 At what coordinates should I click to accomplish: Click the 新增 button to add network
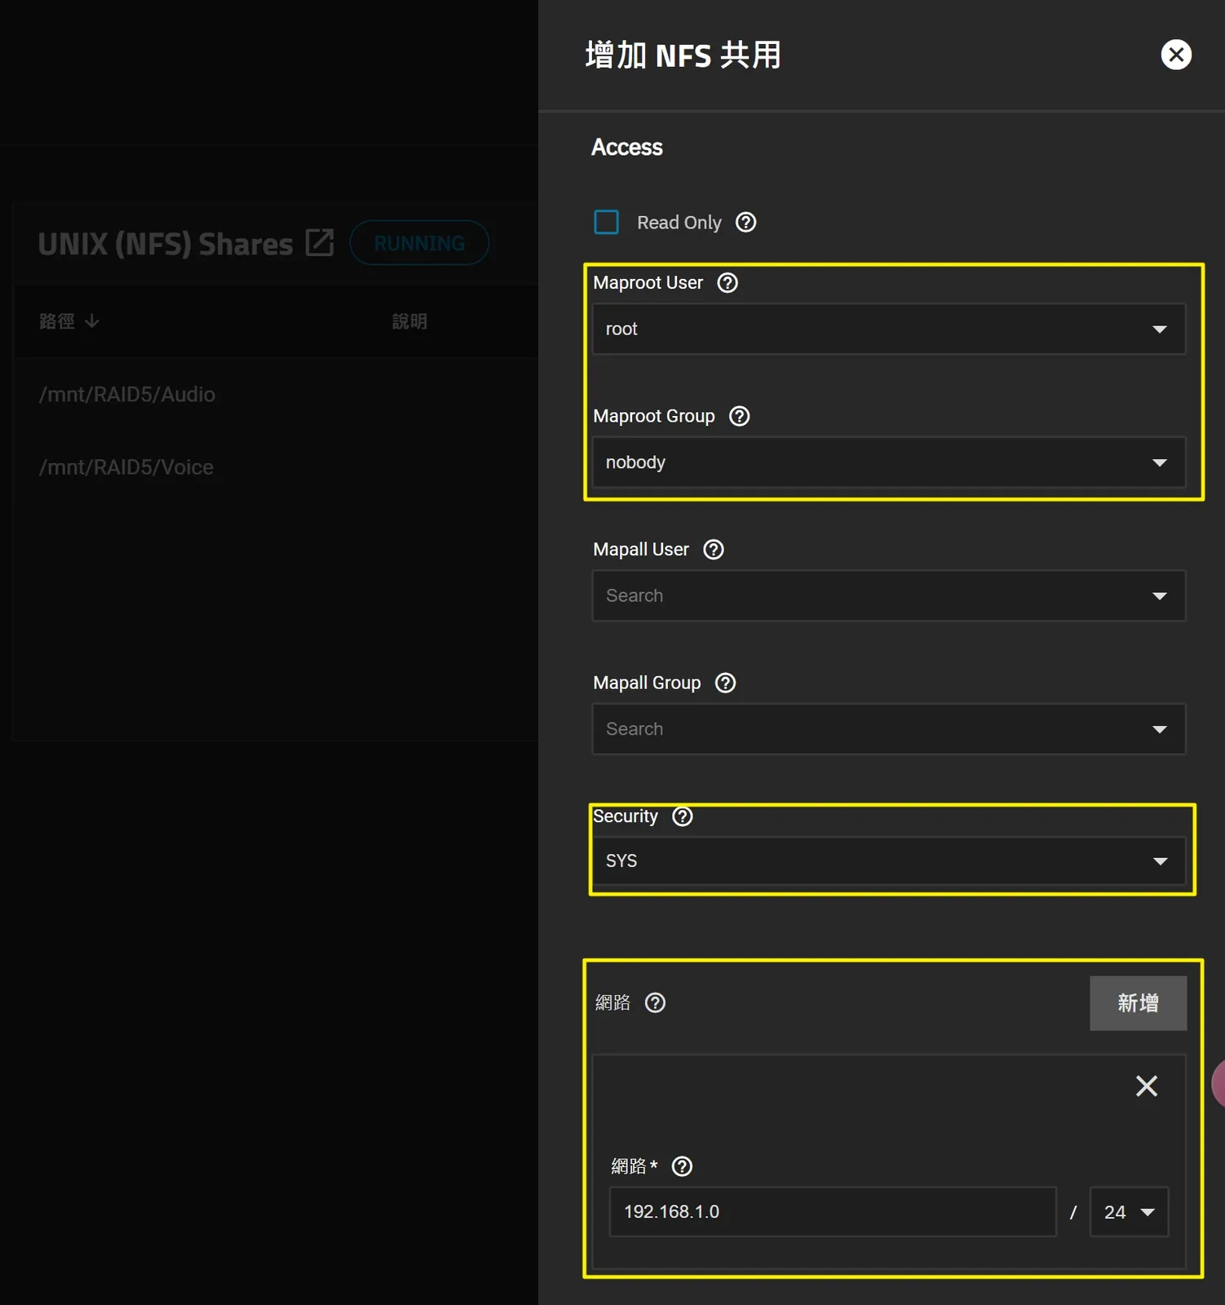(x=1138, y=1003)
